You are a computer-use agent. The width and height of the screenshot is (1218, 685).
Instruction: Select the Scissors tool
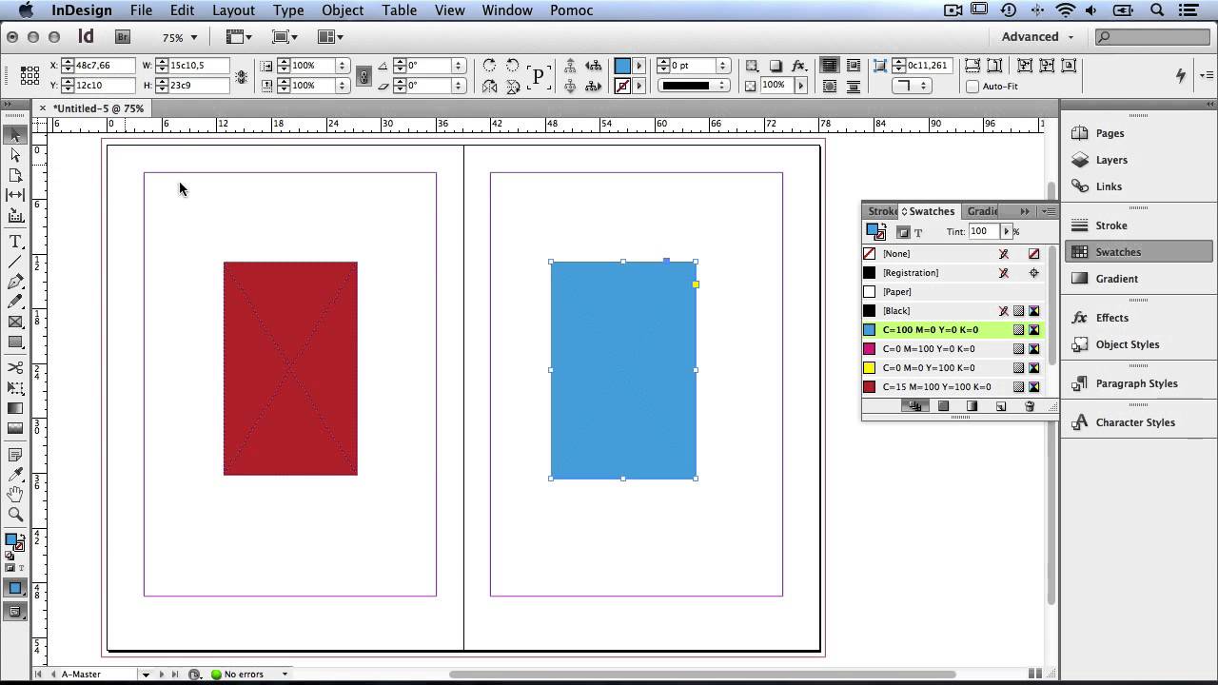coord(15,368)
